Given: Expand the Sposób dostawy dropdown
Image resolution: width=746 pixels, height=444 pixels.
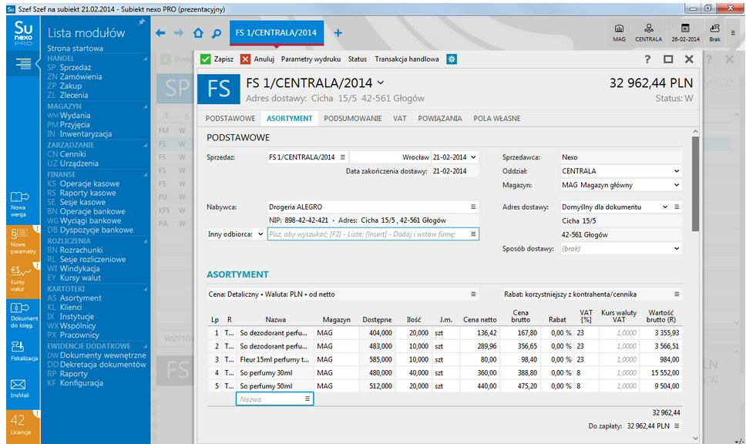Looking at the screenshot, I should (x=677, y=249).
